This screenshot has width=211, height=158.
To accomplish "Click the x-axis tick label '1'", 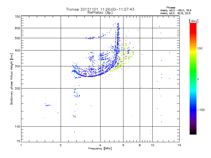I will click(x=21, y=145).
